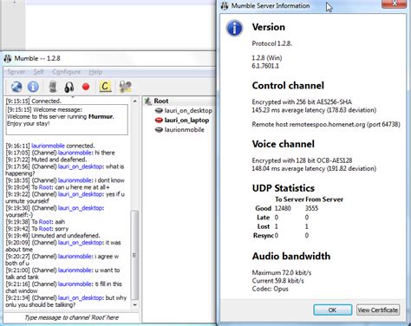Start recording with the red circle icon
This screenshot has width=411, height=326.
click(86, 87)
